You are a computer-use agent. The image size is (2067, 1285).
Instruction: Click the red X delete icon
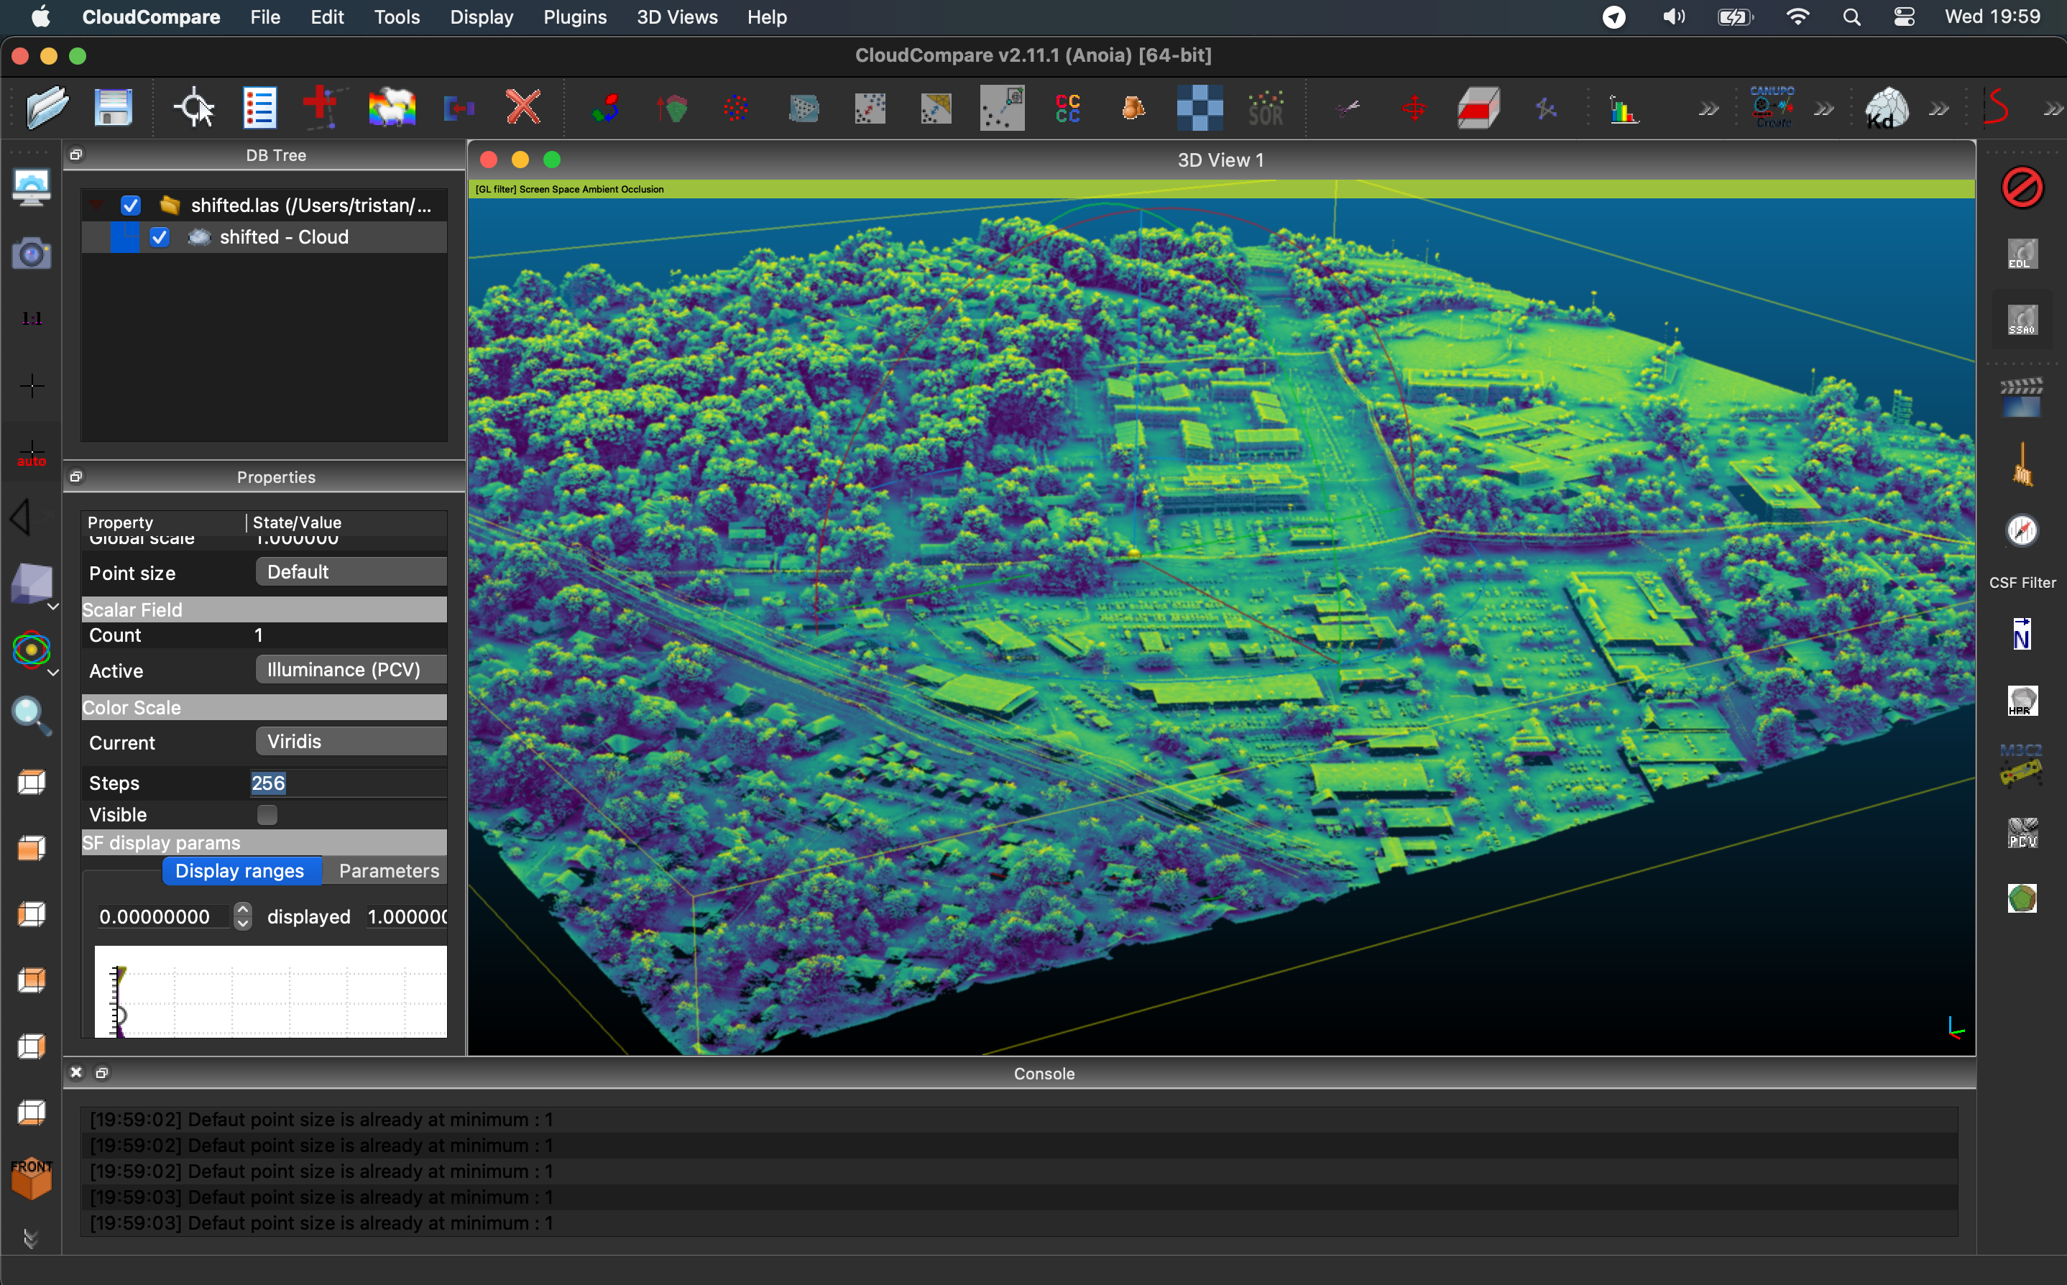point(522,108)
